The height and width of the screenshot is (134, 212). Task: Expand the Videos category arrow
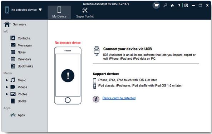pyautogui.click(x=7, y=87)
